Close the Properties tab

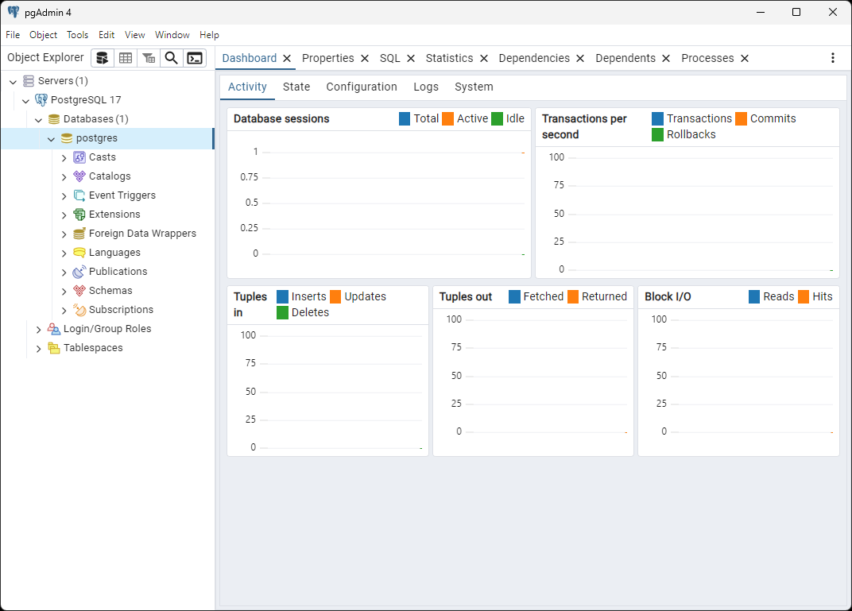tap(365, 58)
